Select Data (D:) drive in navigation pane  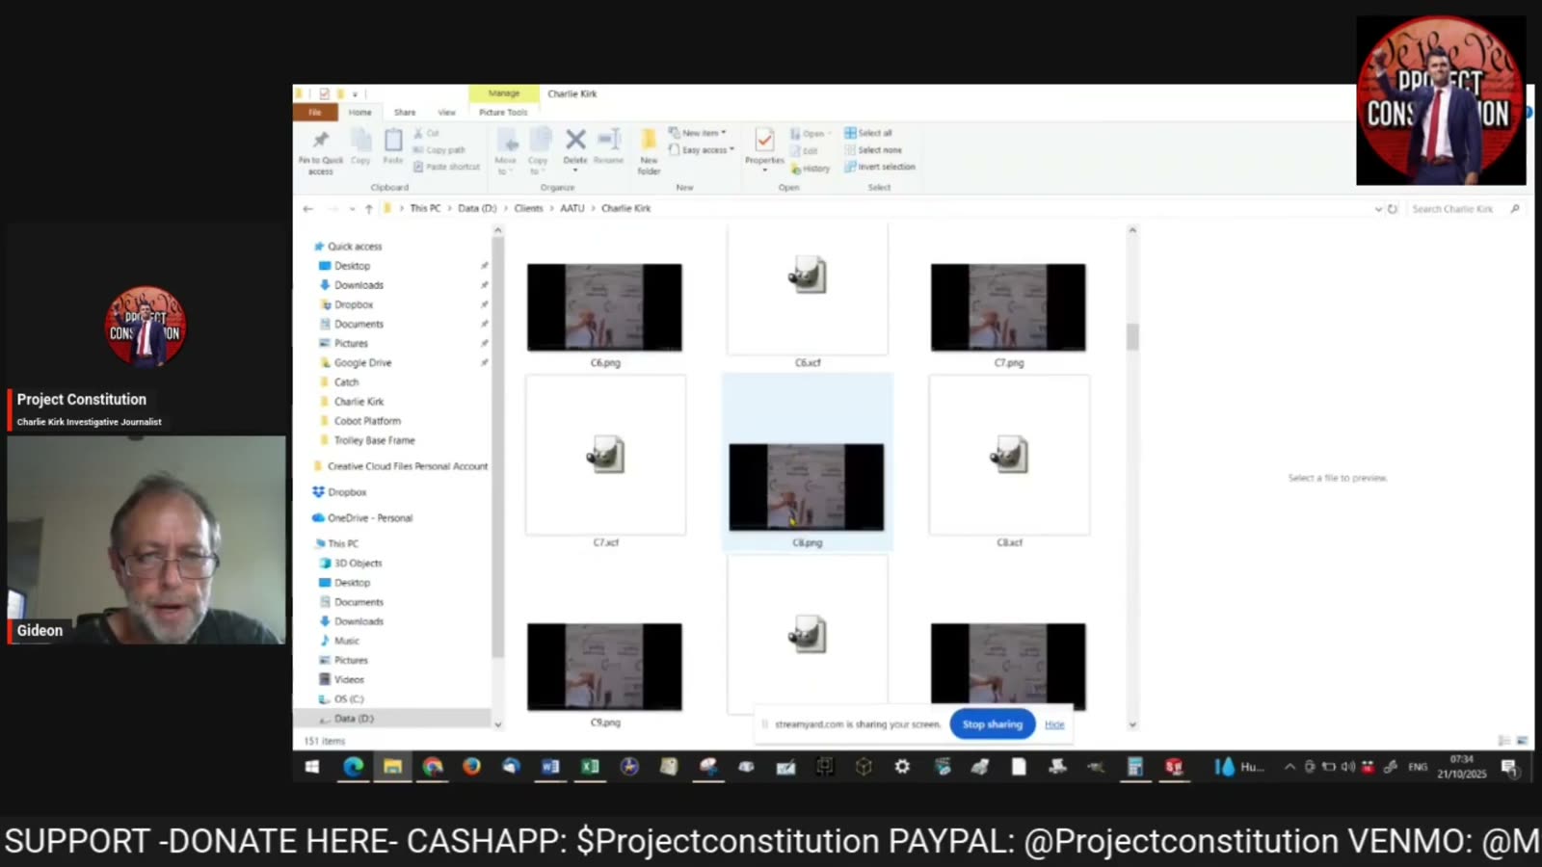click(x=354, y=719)
